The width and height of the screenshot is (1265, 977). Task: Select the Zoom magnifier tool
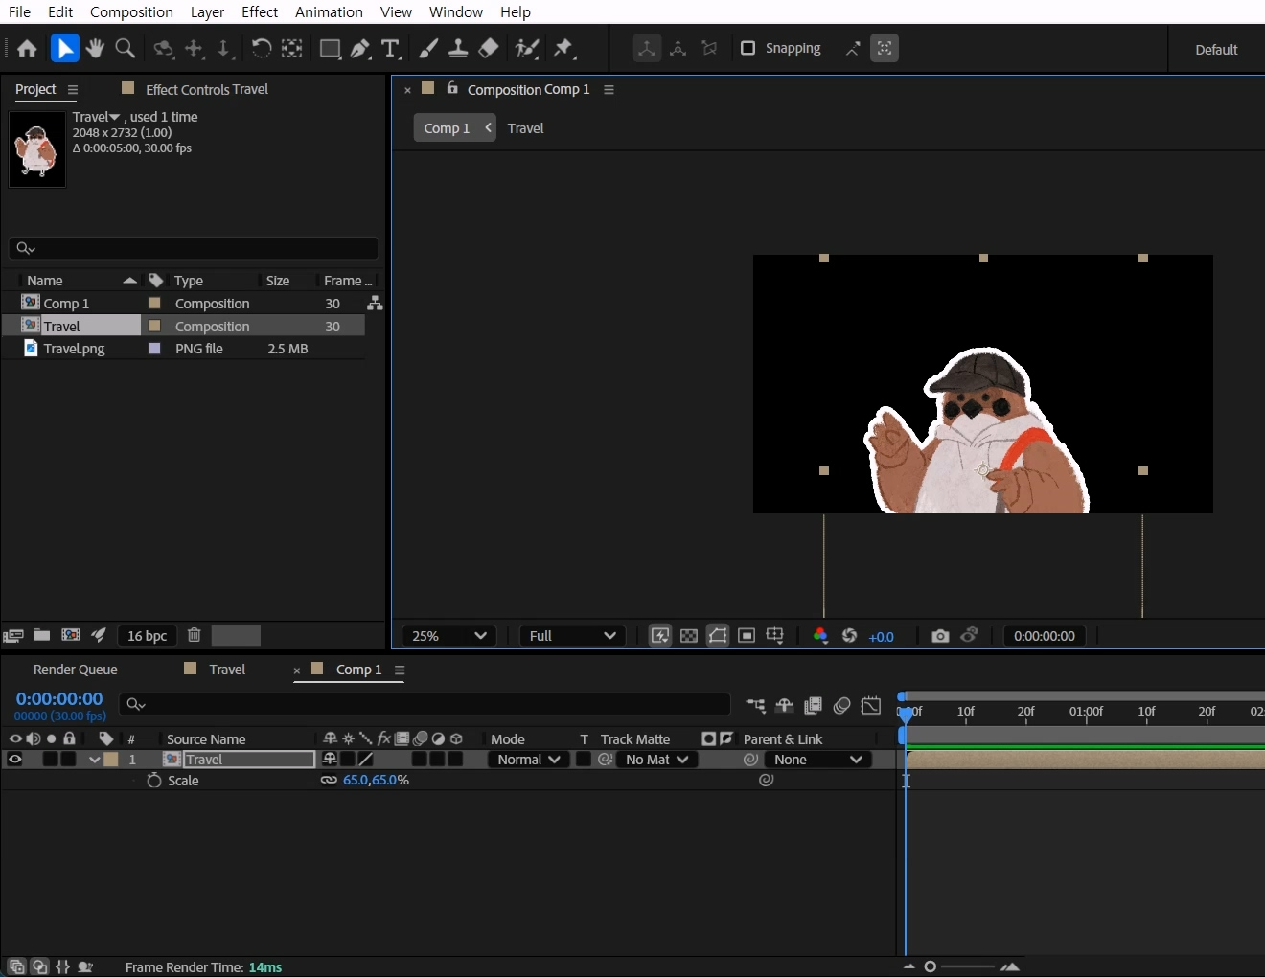tap(125, 48)
